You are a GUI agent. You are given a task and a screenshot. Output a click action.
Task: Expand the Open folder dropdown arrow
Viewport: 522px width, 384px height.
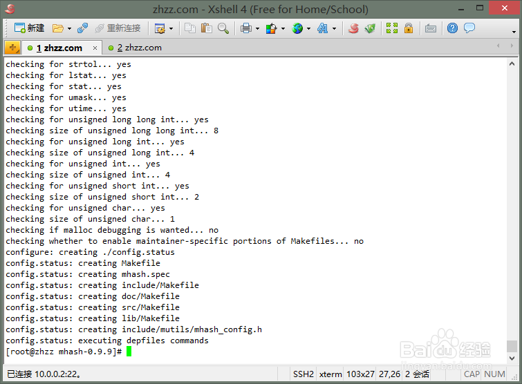tap(69, 29)
